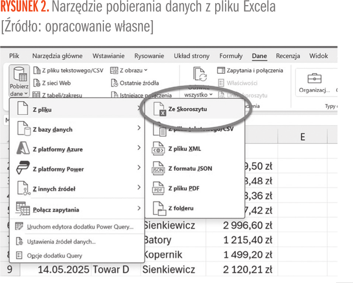Expand Z platformy Azure submenu arrow
The image size is (353, 283).
pyautogui.click(x=139, y=148)
